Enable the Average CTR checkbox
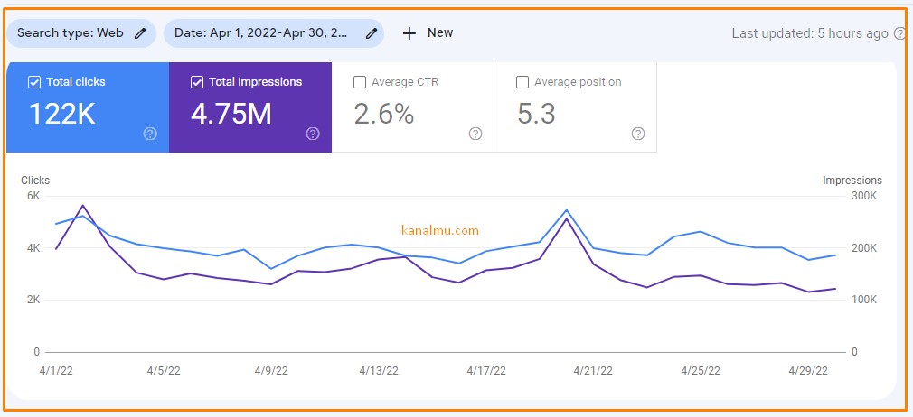Screen dimensions: 913x417 click(359, 82)
